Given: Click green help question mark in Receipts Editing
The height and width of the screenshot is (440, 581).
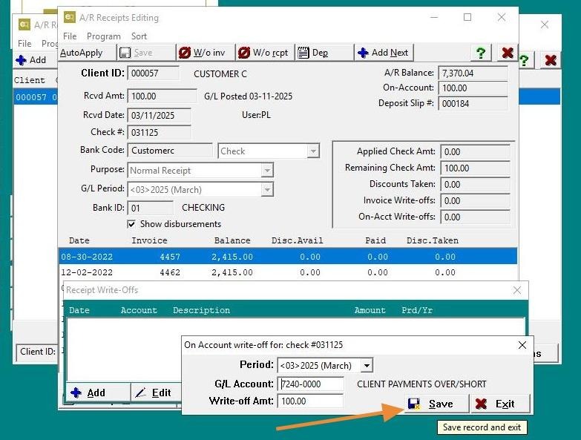Looking at the screenshot, I should tap(481, 53).
